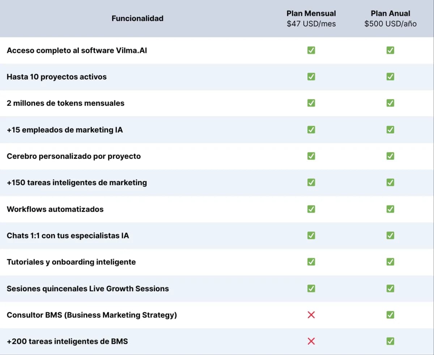Click annual checkmark for Consultor BMS row
The width and height of the screenshot is (434, 355).
[x=390, y=315]
